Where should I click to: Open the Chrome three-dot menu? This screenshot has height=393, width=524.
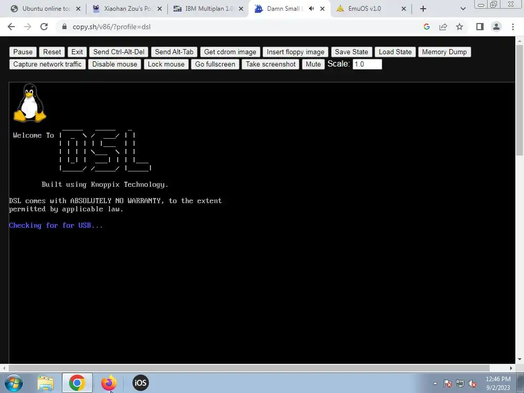pos(513,27)
